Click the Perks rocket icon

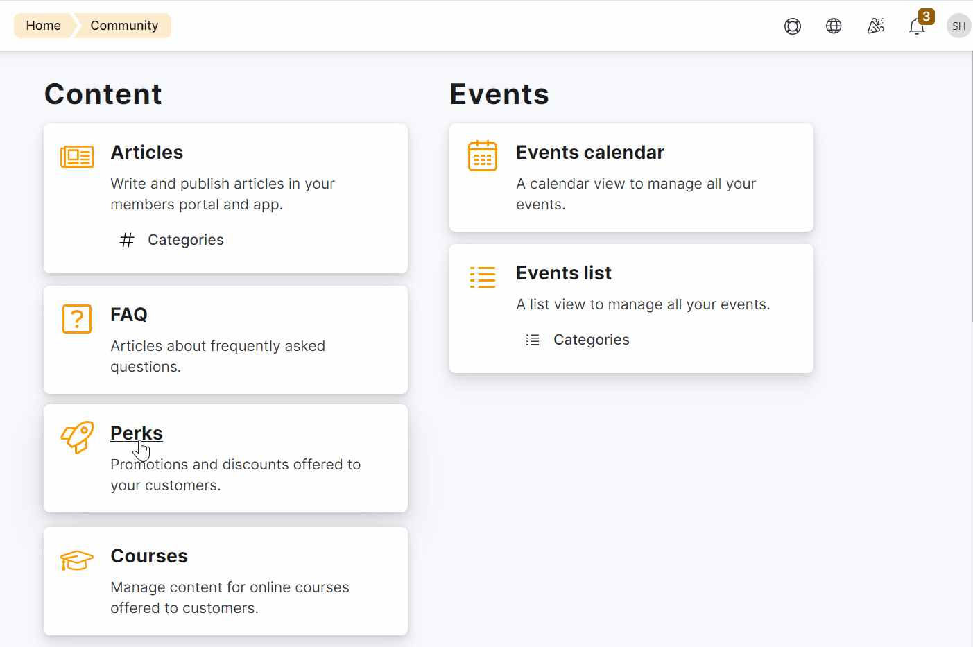77,438
